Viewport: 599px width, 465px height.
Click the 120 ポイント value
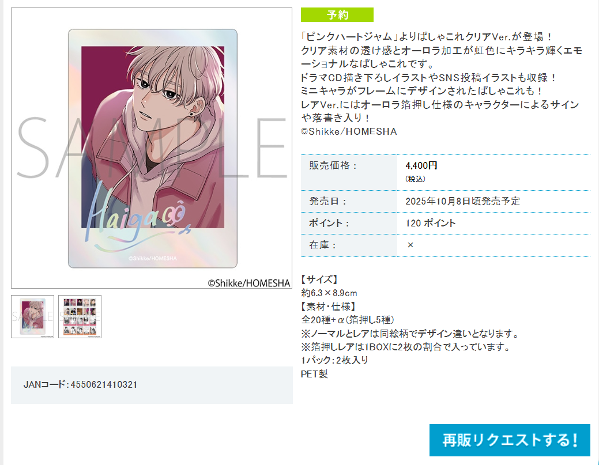point(431,224)
